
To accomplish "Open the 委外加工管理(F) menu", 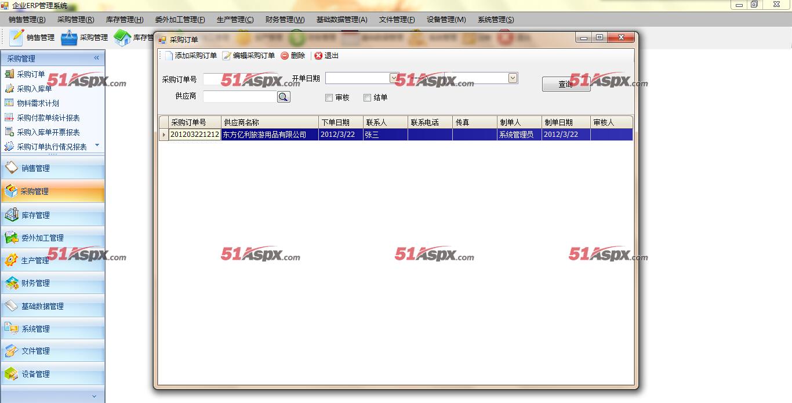I will tap(180, 20).
